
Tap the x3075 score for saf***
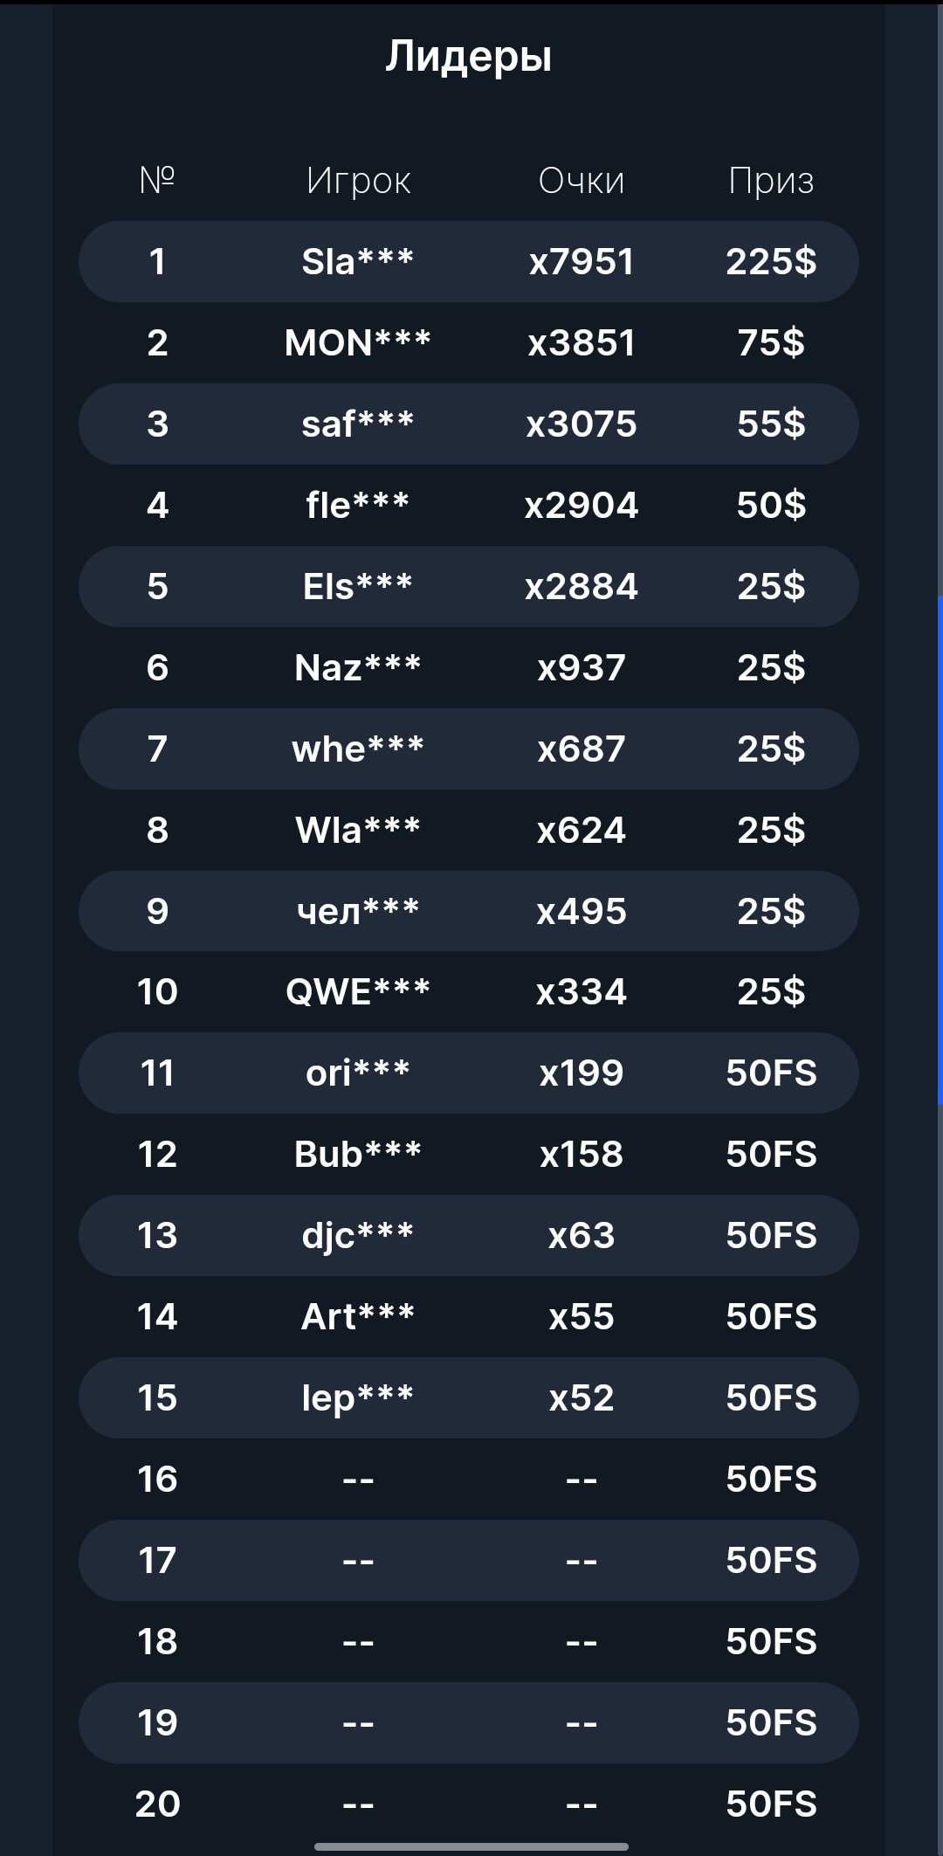(582, 424)
